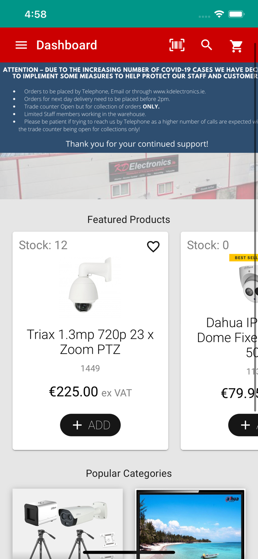Add the Triax 720p Zoom PTZ to cart

[90, 424]
